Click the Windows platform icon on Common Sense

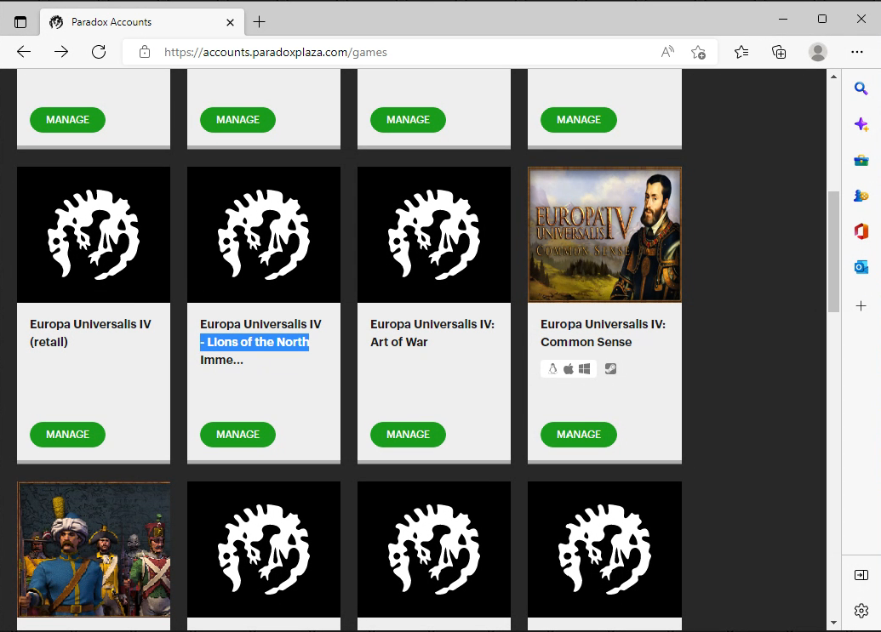pos(584,369)
